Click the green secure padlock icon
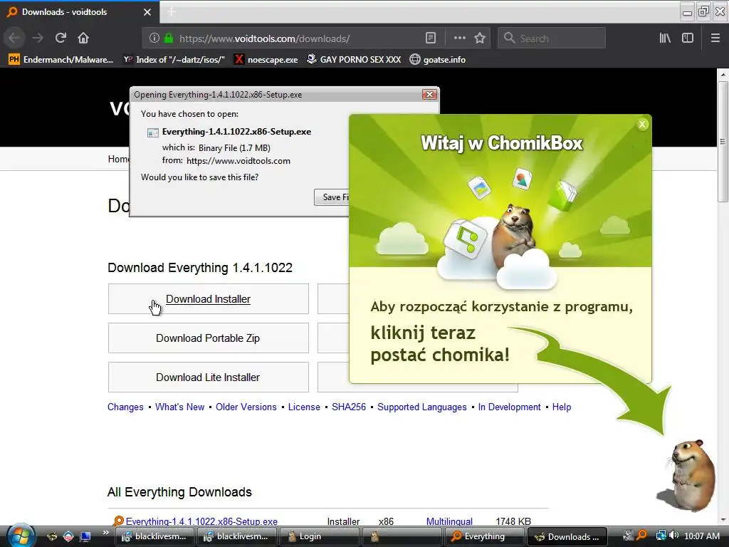The height and width of the screenshot is (547, 729). (169, 38)
